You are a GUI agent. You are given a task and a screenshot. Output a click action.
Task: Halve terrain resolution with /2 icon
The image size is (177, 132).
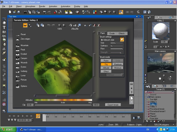(71, 25)
